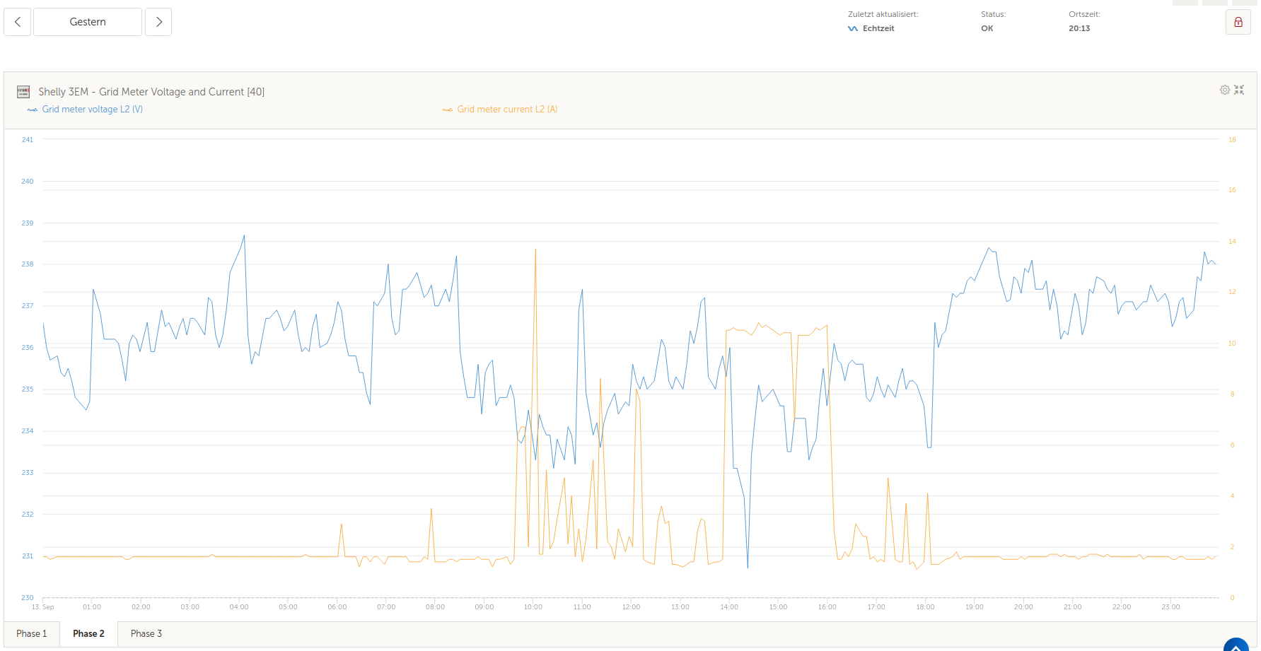Switch to the Phase 1 tab
This screenshot has height=651, width=1261.
32,633
